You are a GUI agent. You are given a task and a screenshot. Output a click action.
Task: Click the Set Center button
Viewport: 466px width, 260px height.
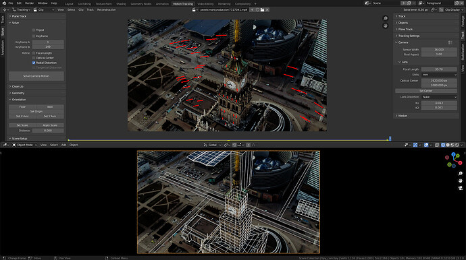426,91
